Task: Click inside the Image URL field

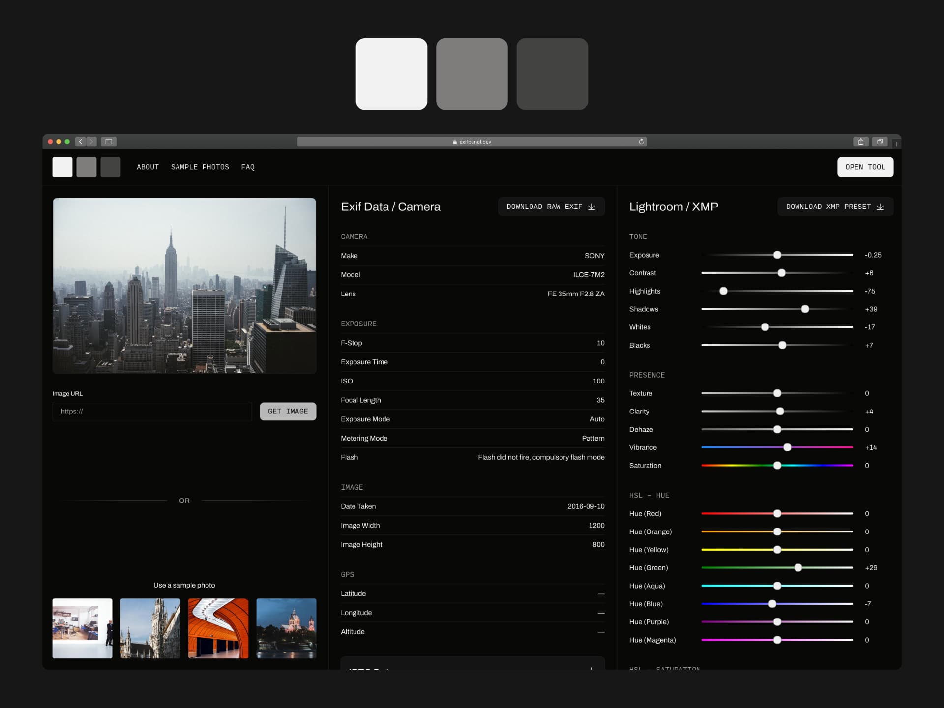Action: click(x=151, y=412)
